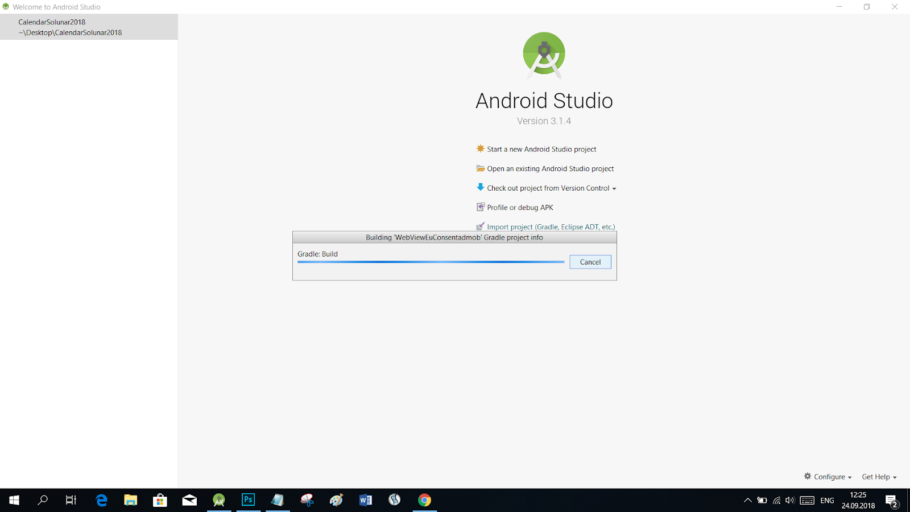
Task: Open the Snipping Tool from the taskbar
Action: tap(307, 500)
